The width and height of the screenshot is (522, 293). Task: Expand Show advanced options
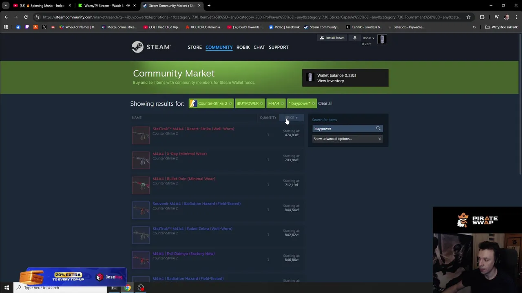pos(347,139)
